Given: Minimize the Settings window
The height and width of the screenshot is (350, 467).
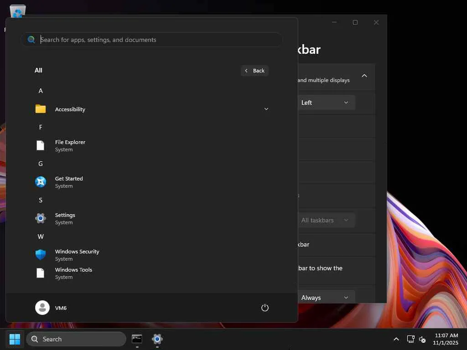Looking at the screenshot, I should pos(334,22).
